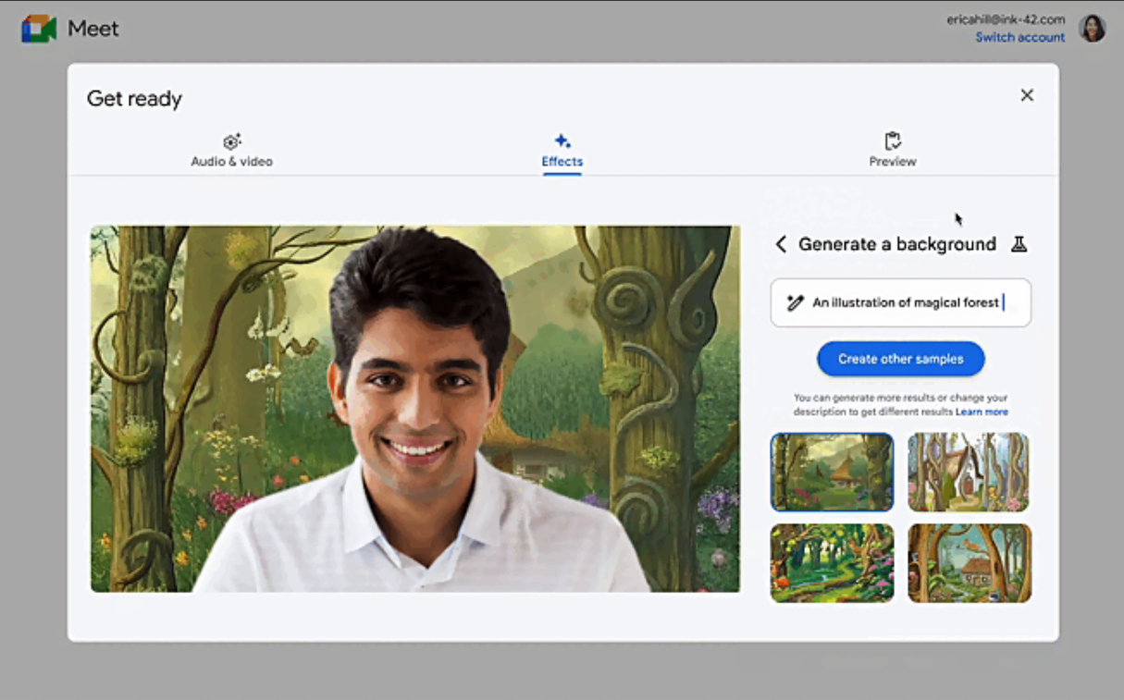Select the bottom-right treehouse background thumbnail
Screen dimensions: 1124x700
click(969, 562)
